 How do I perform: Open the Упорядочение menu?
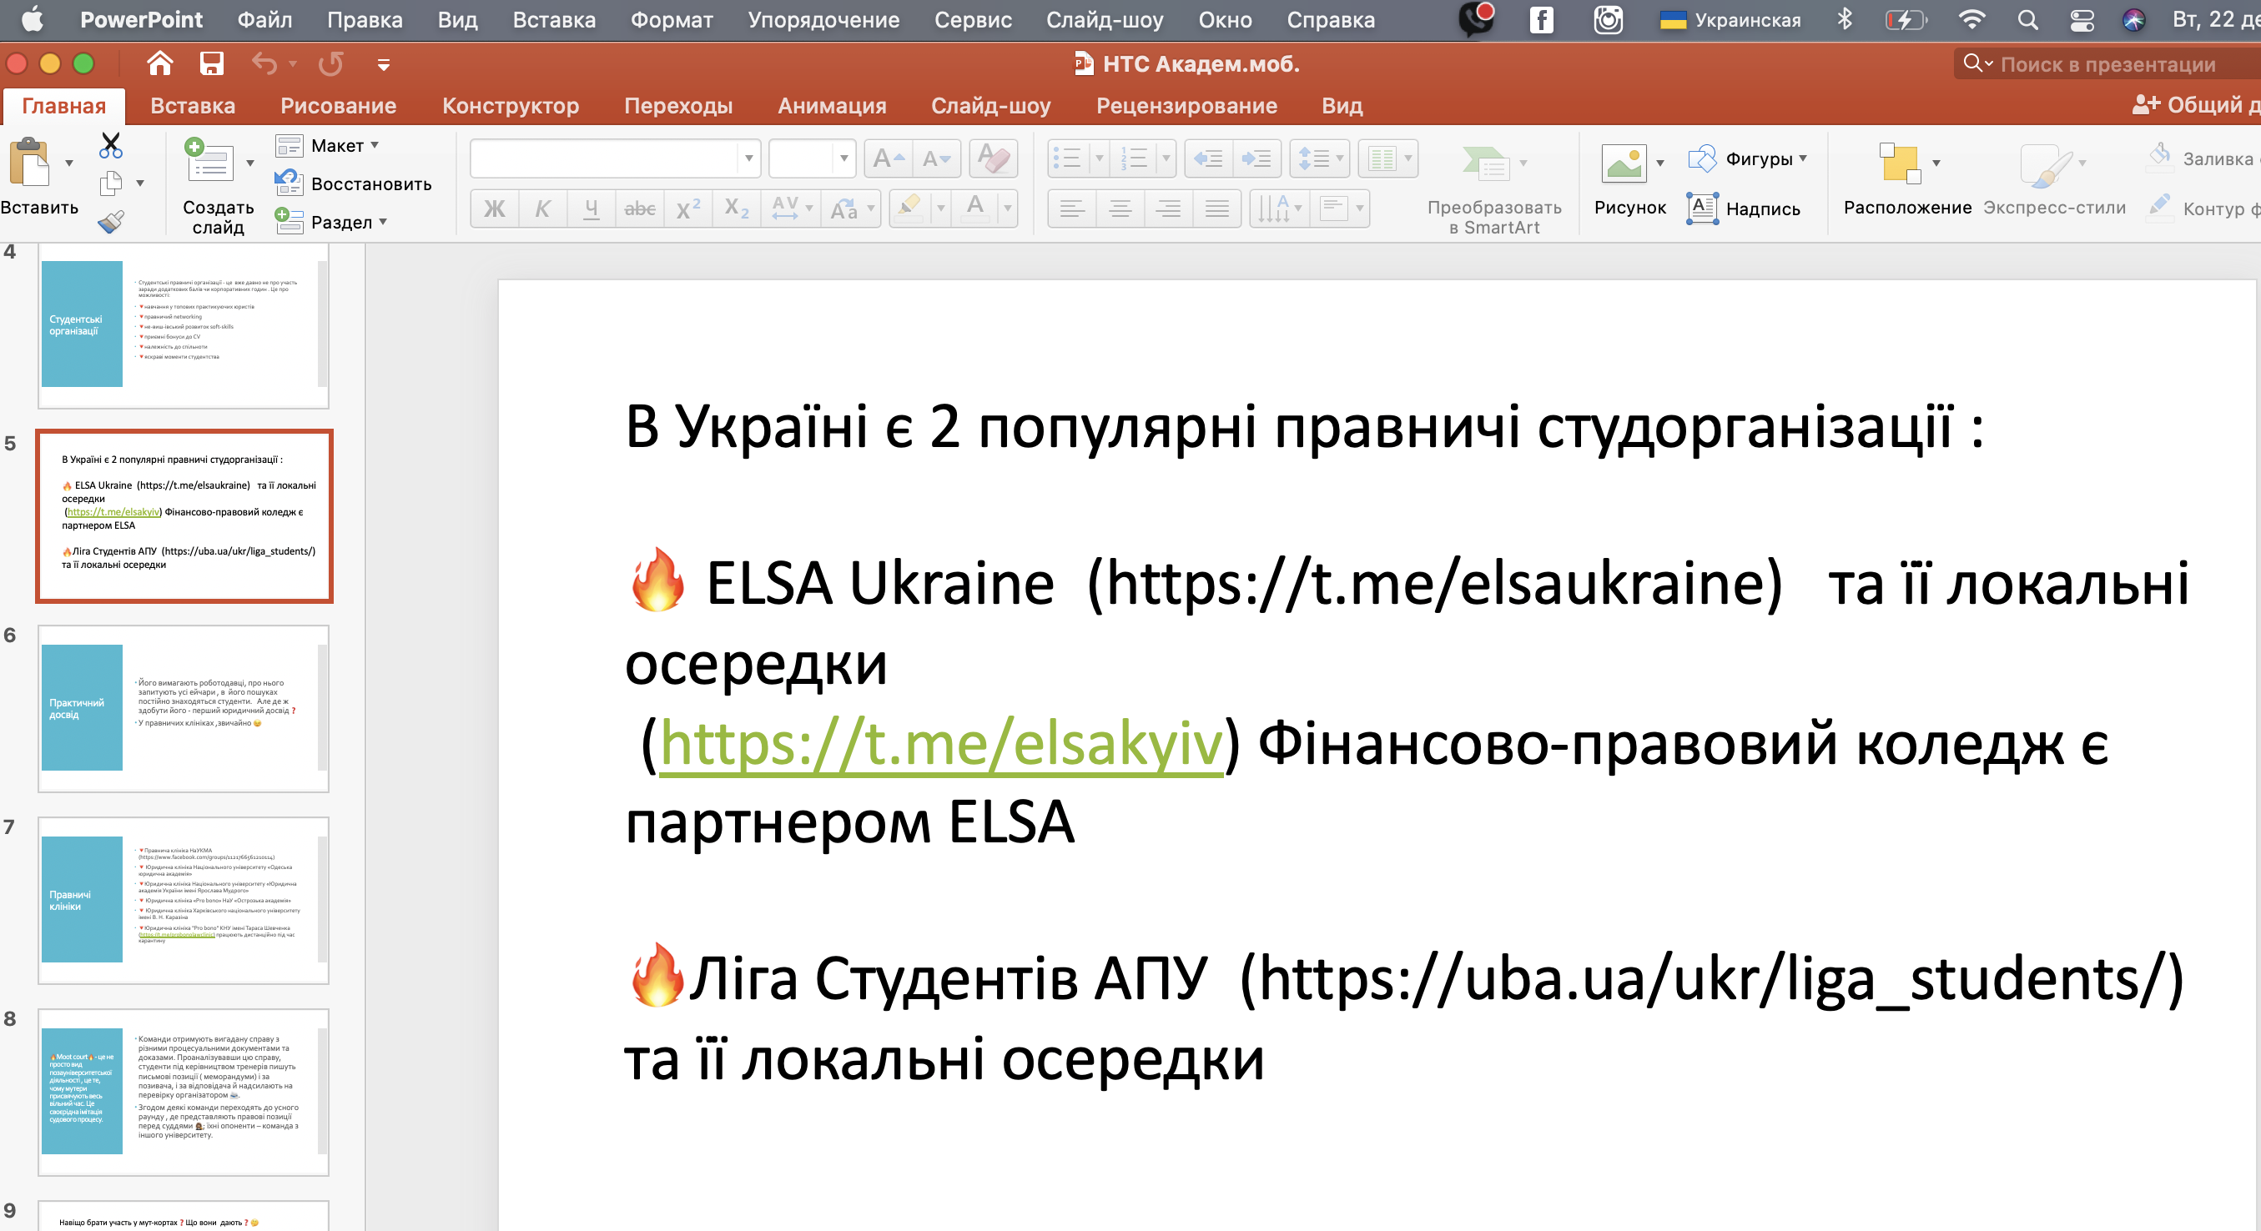[x=823, y=19]
